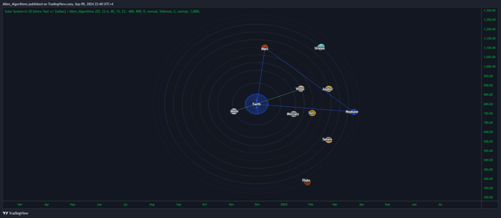Click the Mars planet marker
Screen dimensions: 501x218
(265, 48)
